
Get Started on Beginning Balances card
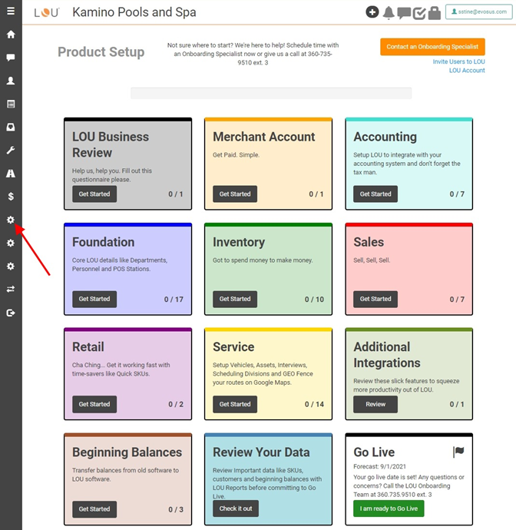pos(94,509)
